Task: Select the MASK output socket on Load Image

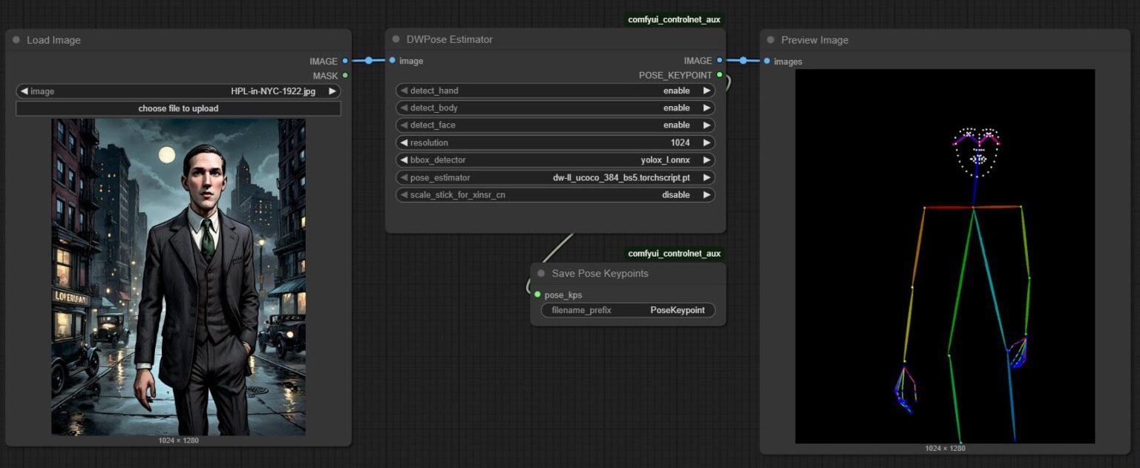Action: pyautogui.click(x=346, y=76)
